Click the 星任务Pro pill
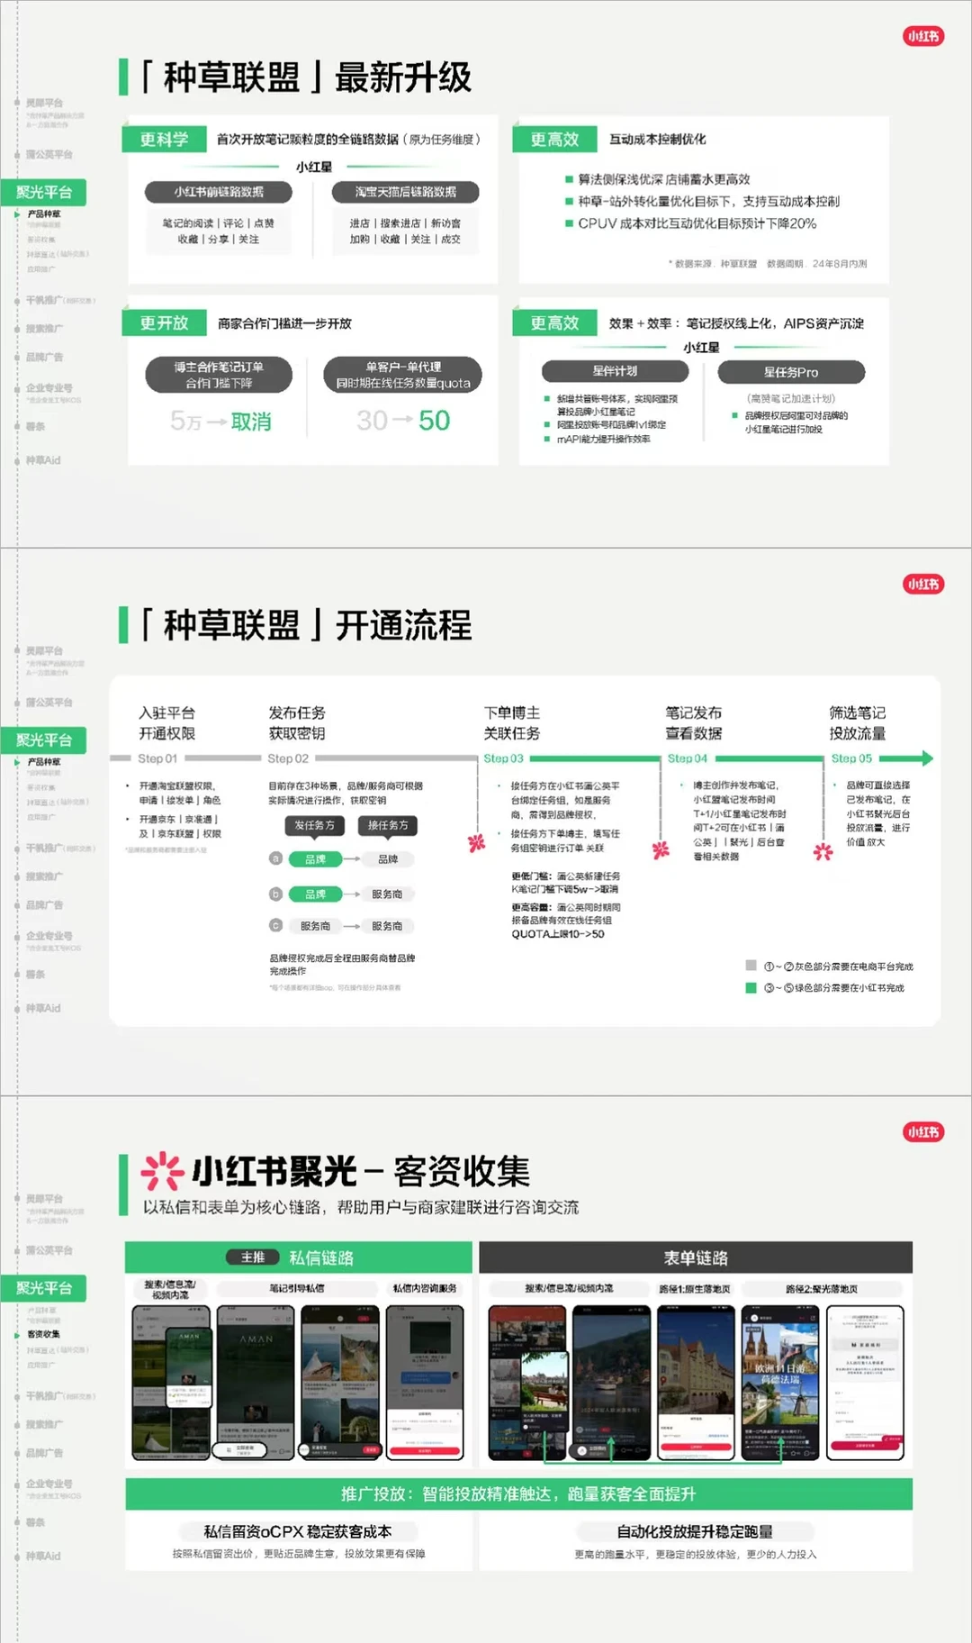Screen dimensions: 972x1643 click(791, 372)
